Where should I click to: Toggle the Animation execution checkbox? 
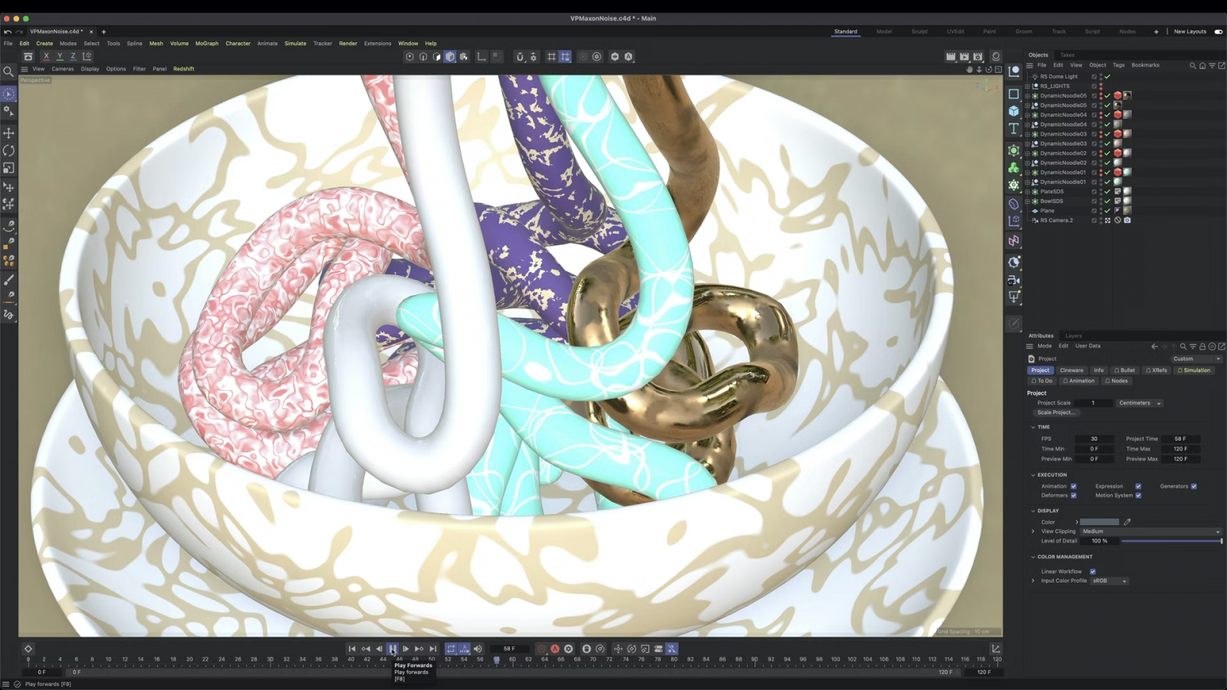pyautogui.click(x=1074, y=486)
